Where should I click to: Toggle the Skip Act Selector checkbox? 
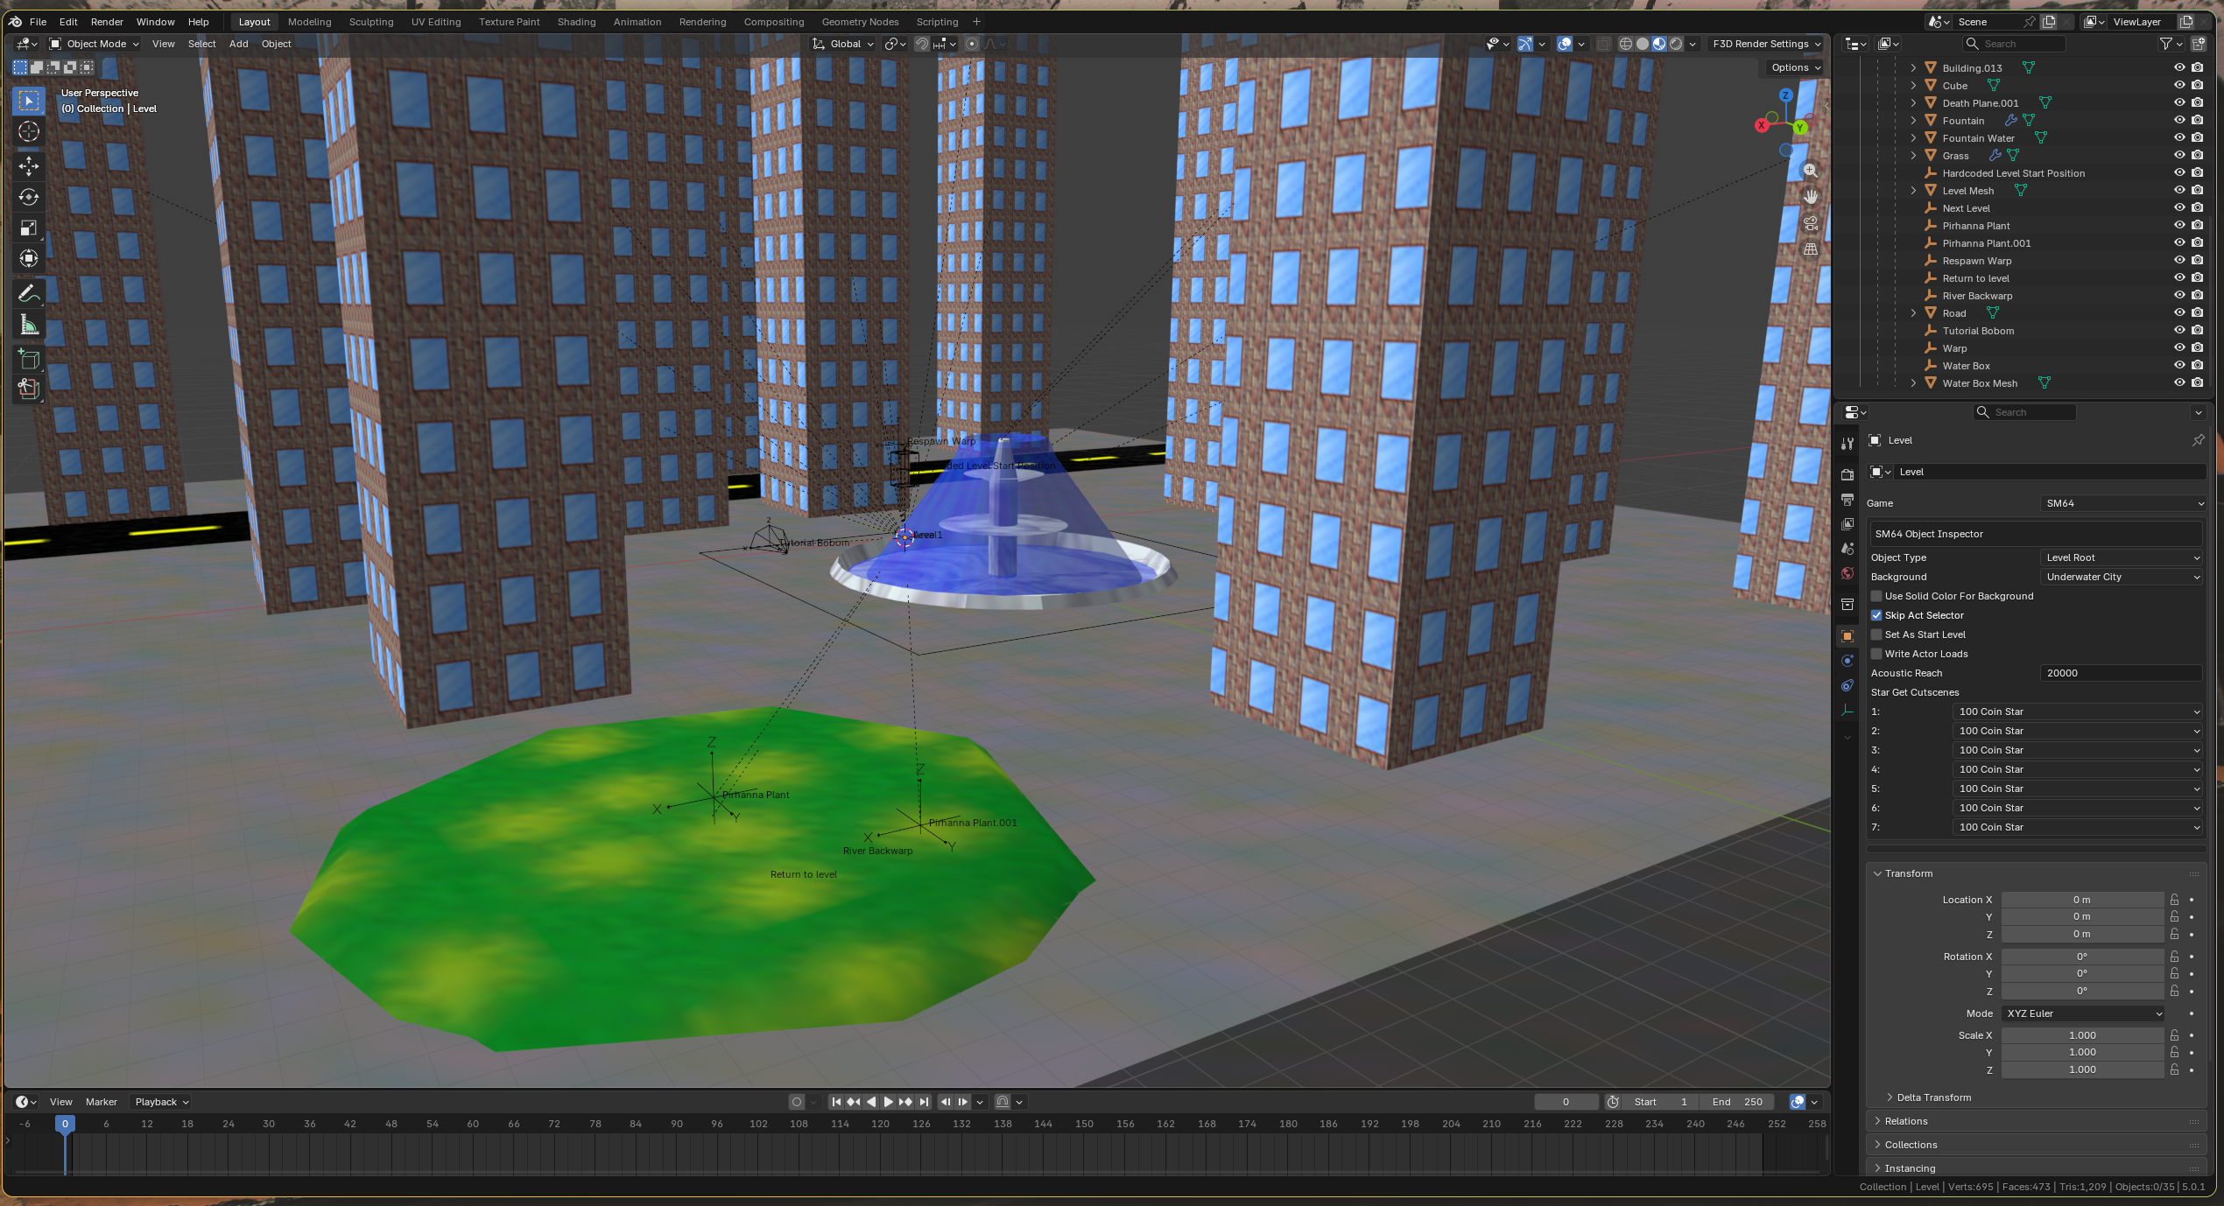click(1876, 615)
